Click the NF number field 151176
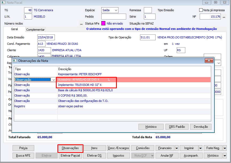 tap(210, 17)
